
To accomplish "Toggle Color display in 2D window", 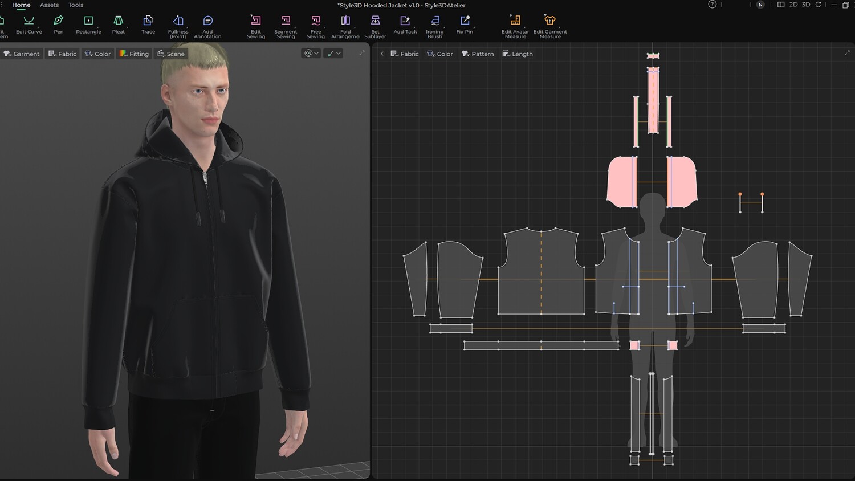I will tap(440, 54).
